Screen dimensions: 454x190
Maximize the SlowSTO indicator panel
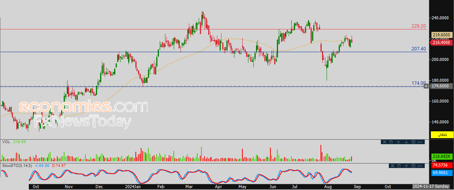(399, 166)
